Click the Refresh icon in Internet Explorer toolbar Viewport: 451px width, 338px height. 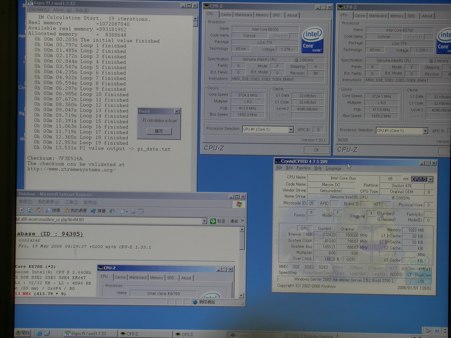[30, 211]
